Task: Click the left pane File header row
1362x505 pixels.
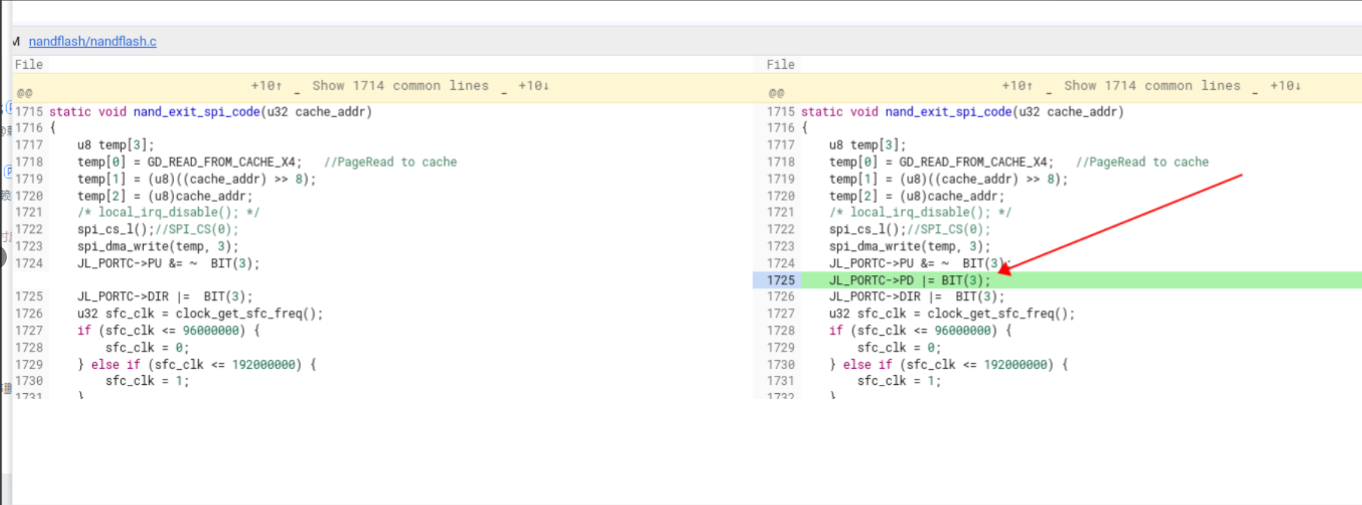Action: 382,65
